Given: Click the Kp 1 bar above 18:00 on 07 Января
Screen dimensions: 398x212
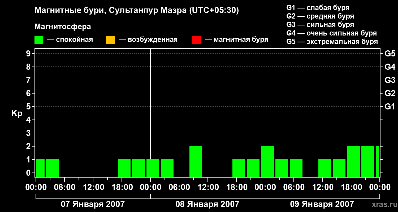Looking at the screenshot, I should [124, 168].
